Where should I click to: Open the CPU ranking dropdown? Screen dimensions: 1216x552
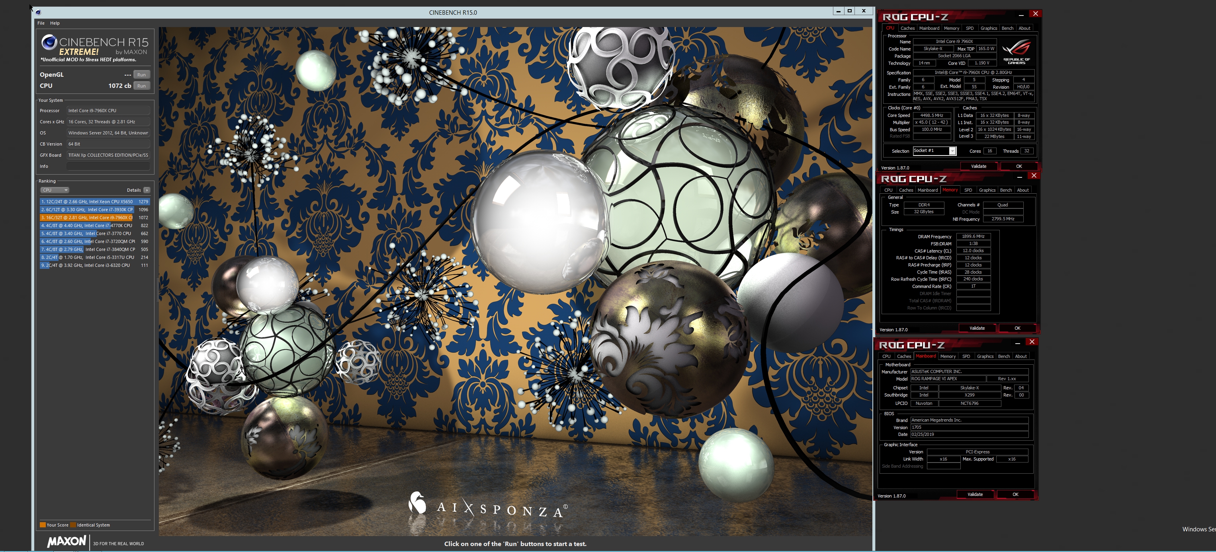(x=55, y=190)
